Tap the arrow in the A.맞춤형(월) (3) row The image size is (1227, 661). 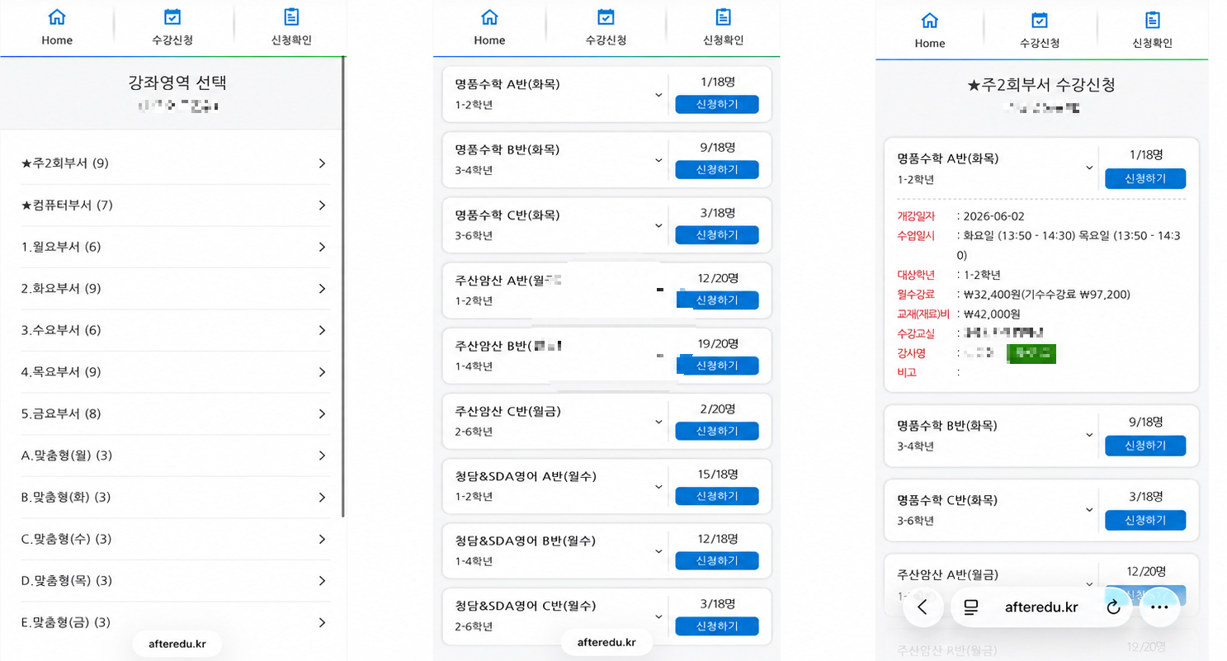(322, 456)
